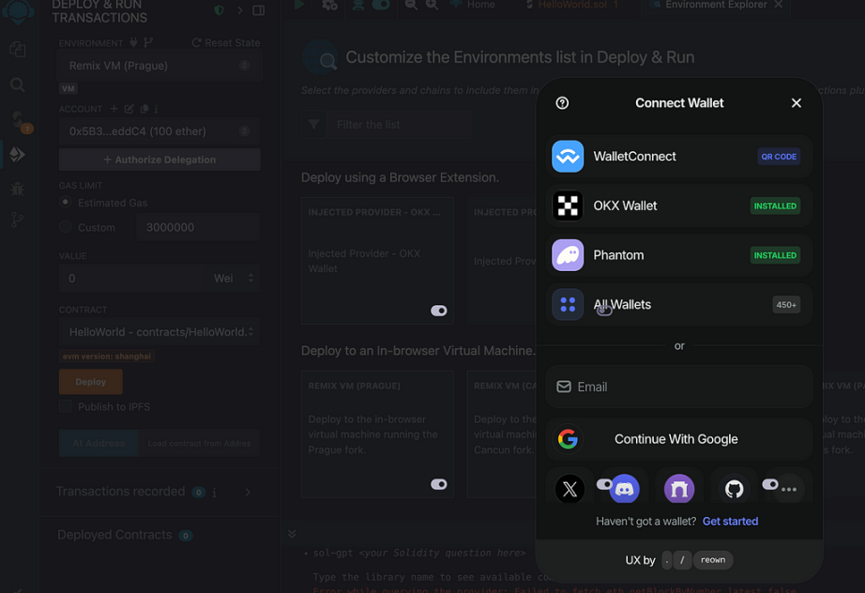Click the RemixAI robot toolbar icon
The height and width of the screenshot is (593, 865).
pos(358,5)
